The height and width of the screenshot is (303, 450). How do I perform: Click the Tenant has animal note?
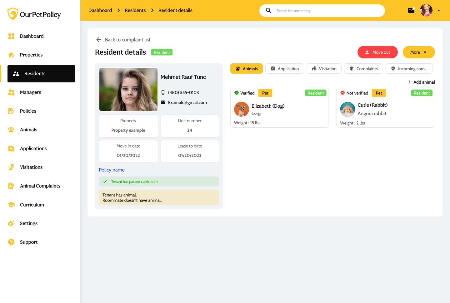point(159,198)
